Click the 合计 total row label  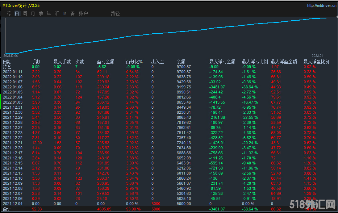pyautogui.click(x=7, y=209)
